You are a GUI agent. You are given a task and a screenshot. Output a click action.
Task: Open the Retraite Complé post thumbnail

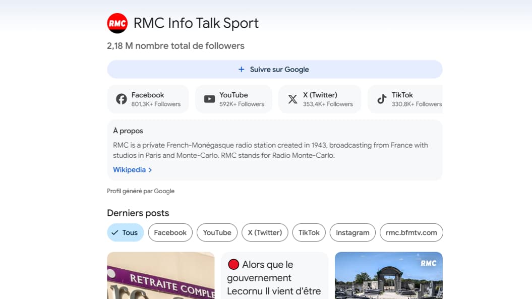160,276
